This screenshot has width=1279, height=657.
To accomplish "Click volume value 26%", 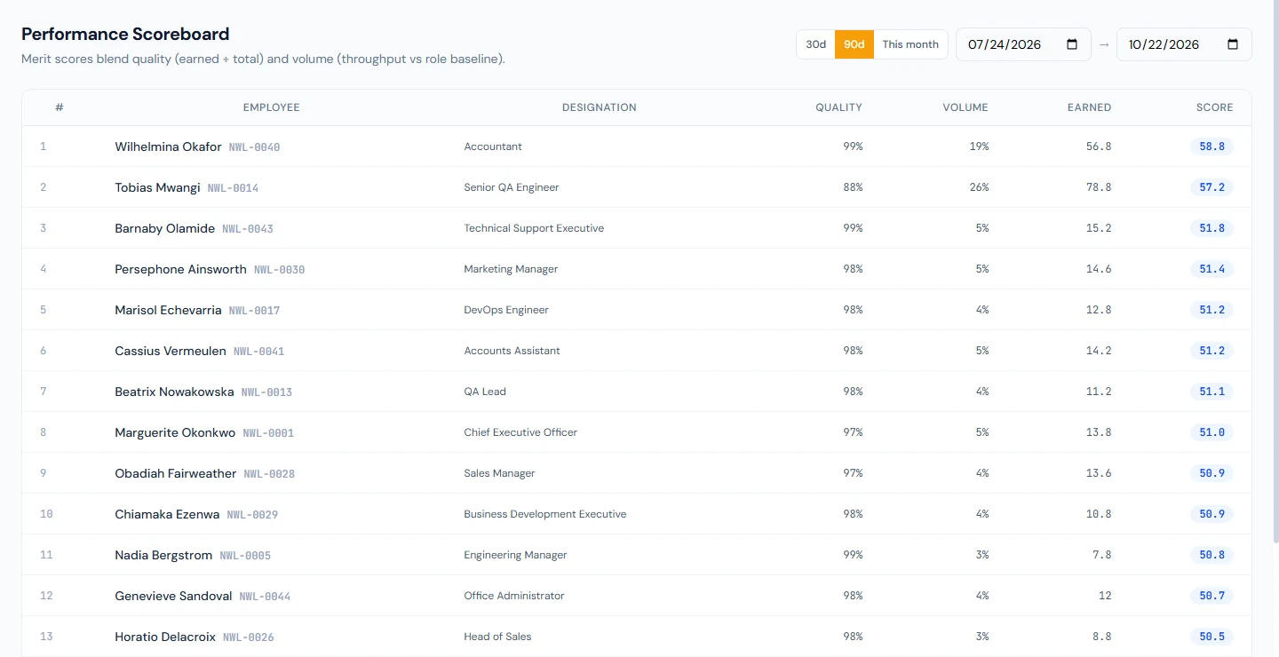I will click(979, 187).
